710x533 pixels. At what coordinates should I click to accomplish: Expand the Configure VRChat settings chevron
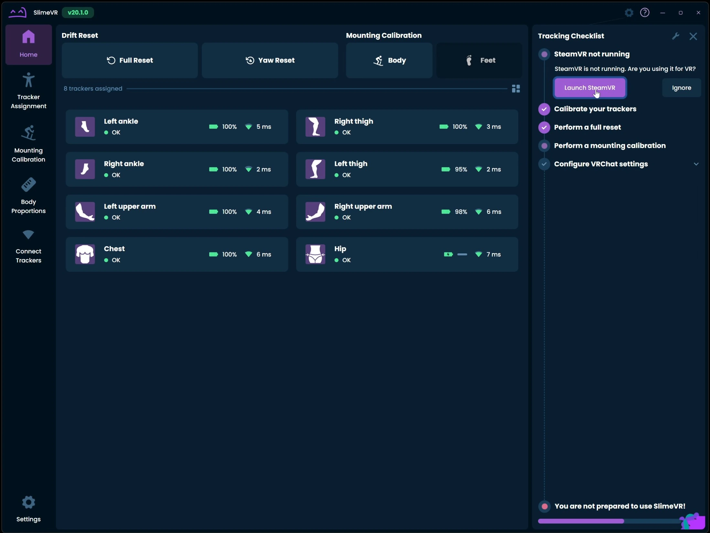coord(696,164)
